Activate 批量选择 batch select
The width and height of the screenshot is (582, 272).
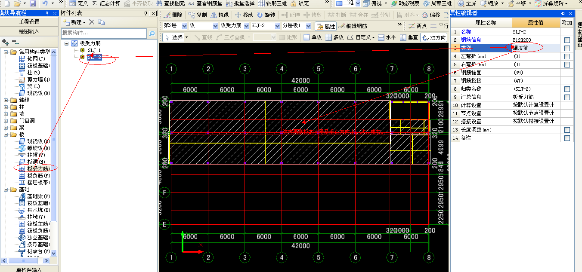[x=240, y=3]
